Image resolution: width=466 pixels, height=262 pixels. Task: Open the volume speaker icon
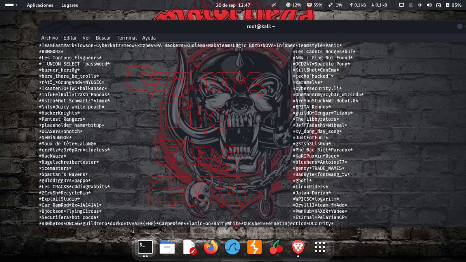pyautogui.click(x=429, y=5)
